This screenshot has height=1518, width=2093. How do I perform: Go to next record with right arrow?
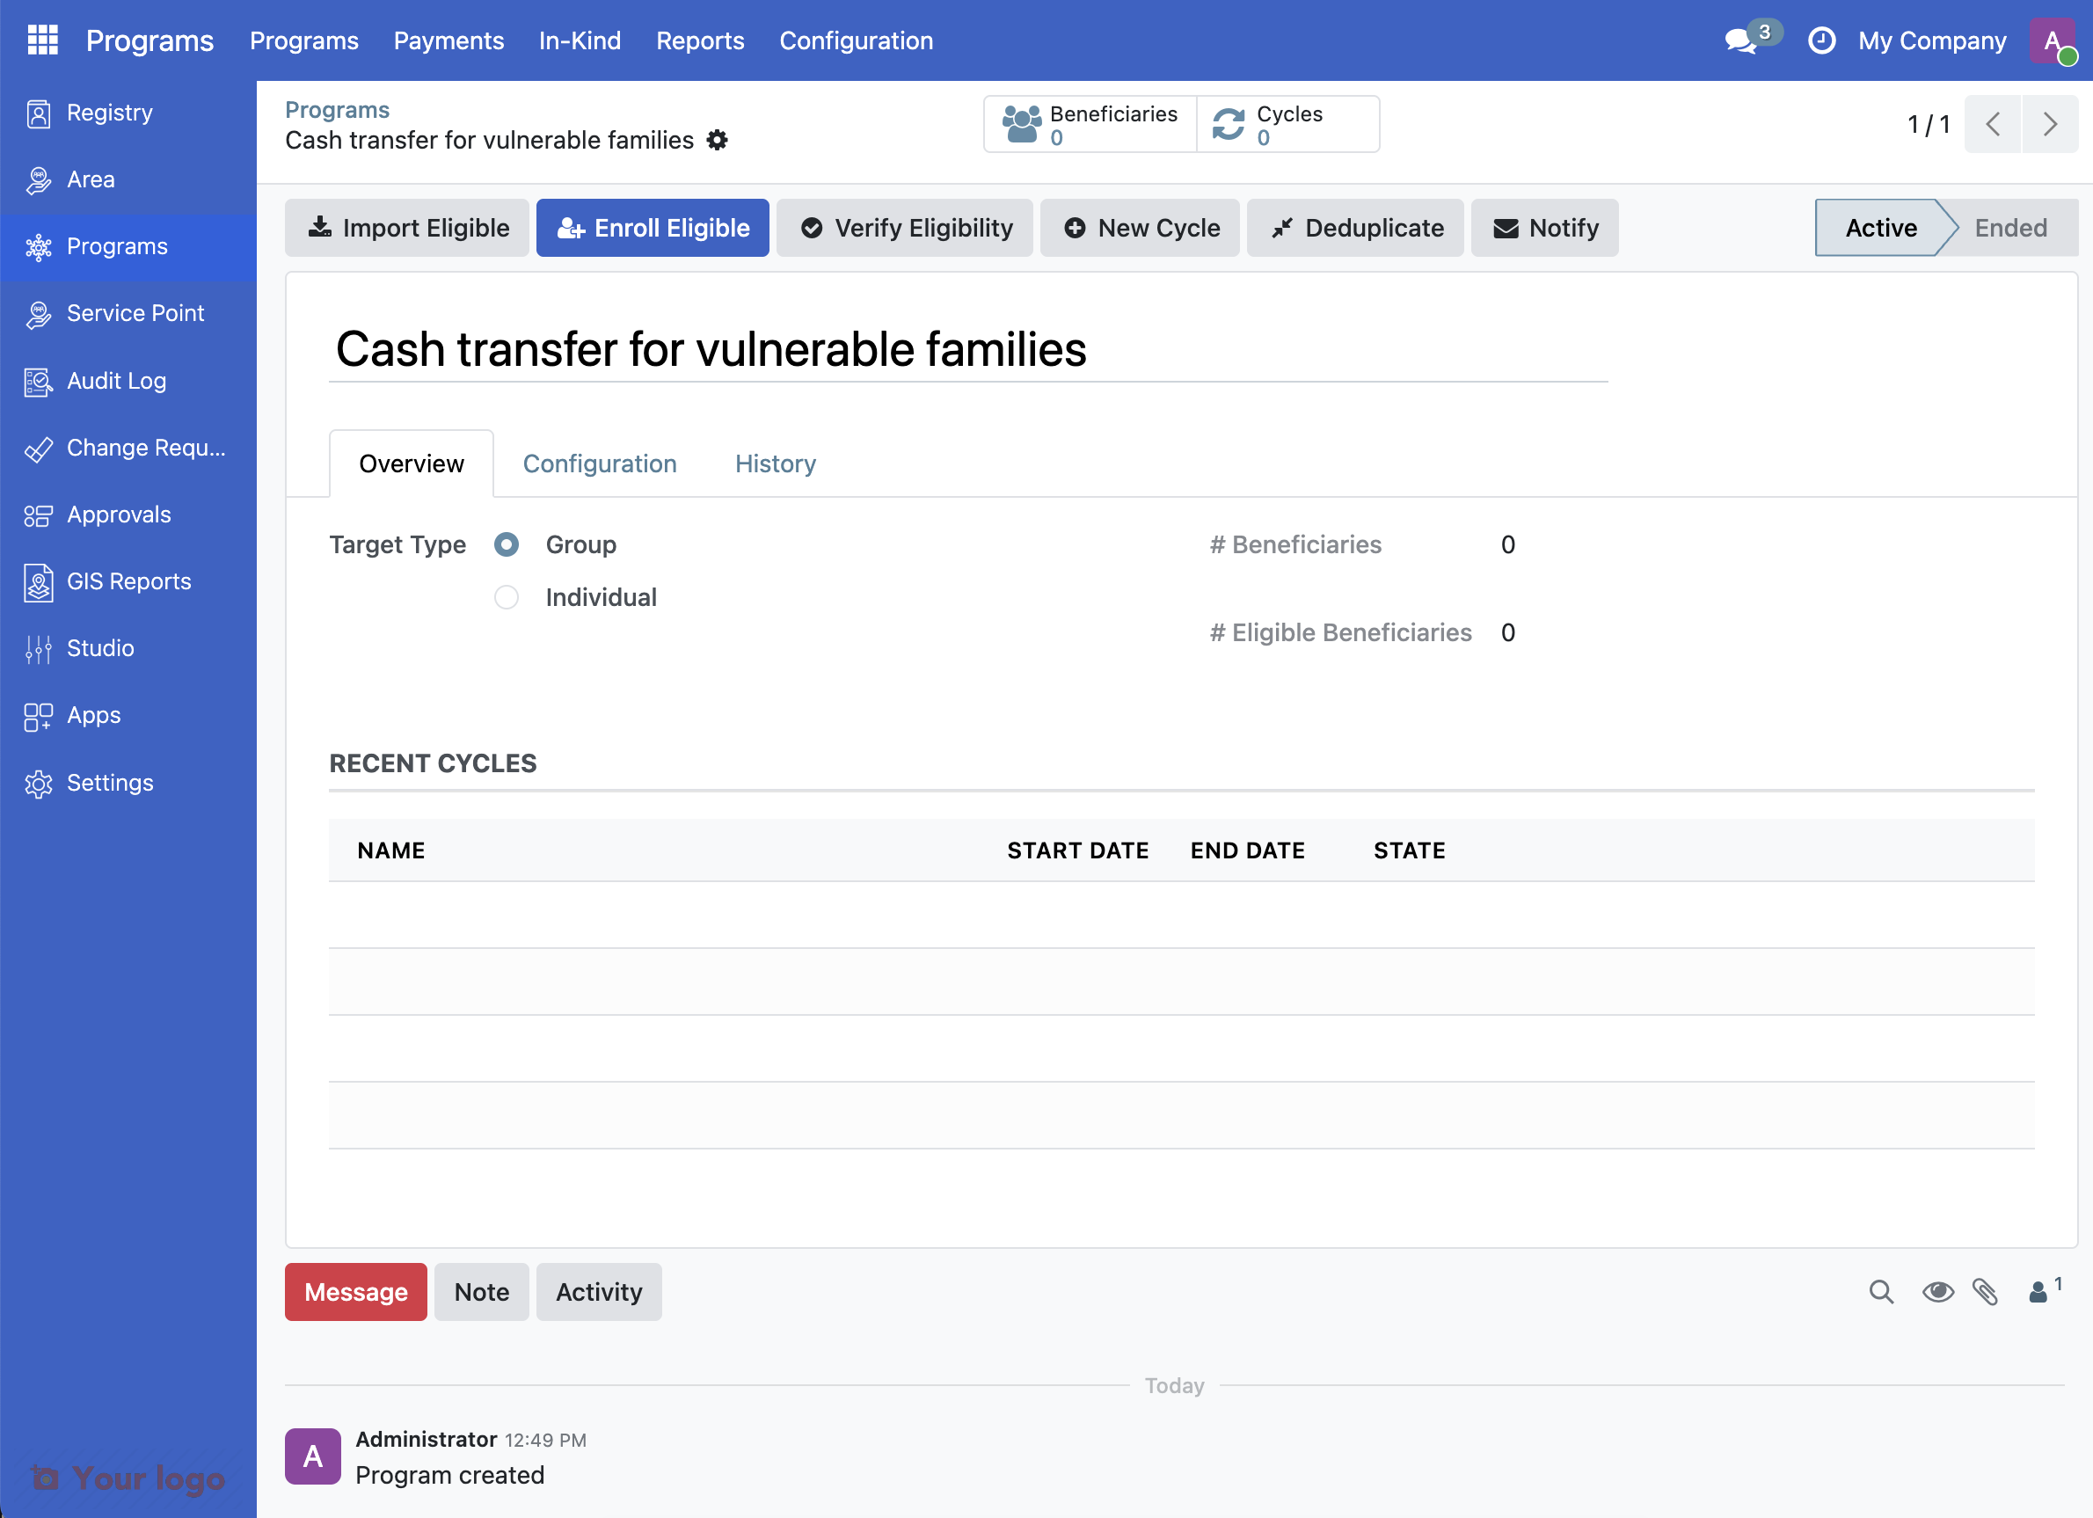[2050, 124]
